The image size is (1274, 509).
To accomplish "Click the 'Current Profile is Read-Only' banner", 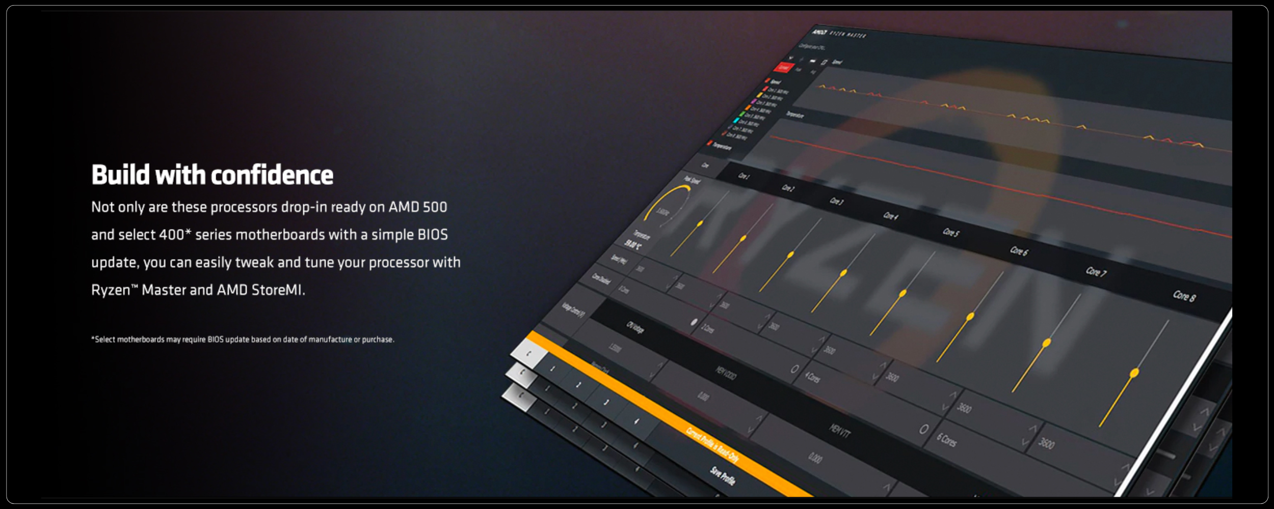I will 712,445.
